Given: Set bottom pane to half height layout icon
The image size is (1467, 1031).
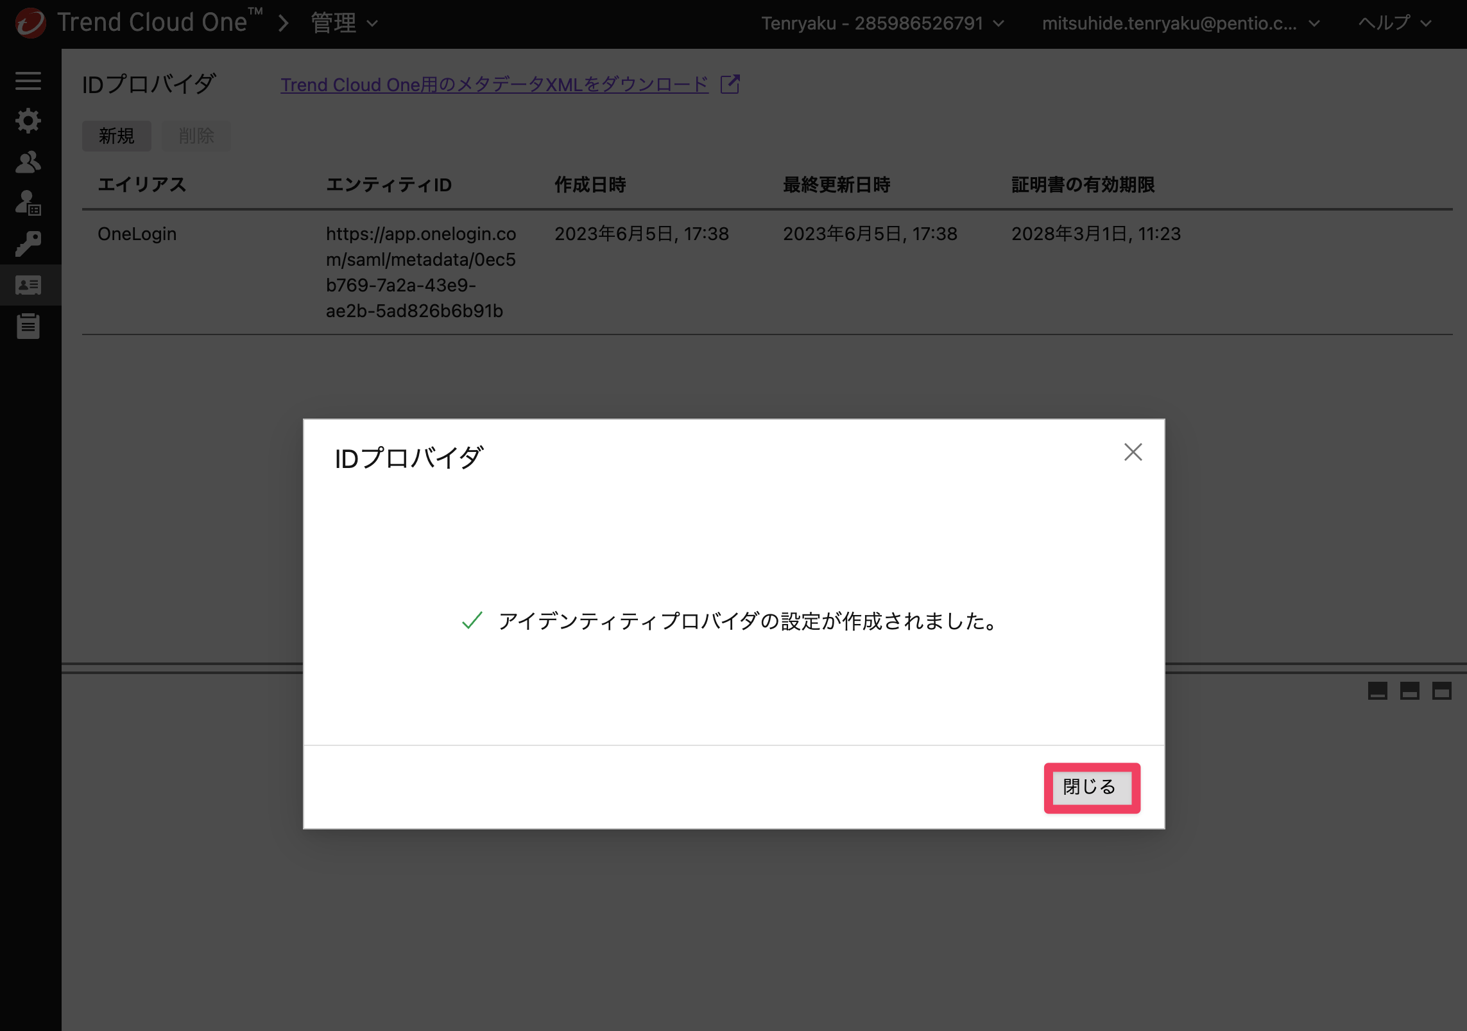Looking at the screenshot, I should coord(1409,691).
